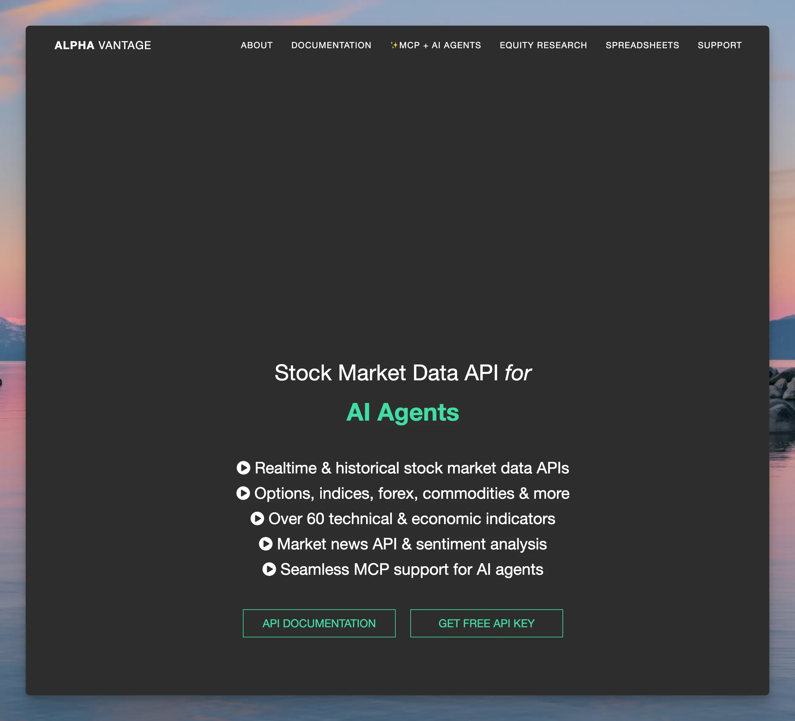Screen dimensions: 795x721
Task: Click the green 'AI Agents' heading
Action: click(403, 412)
